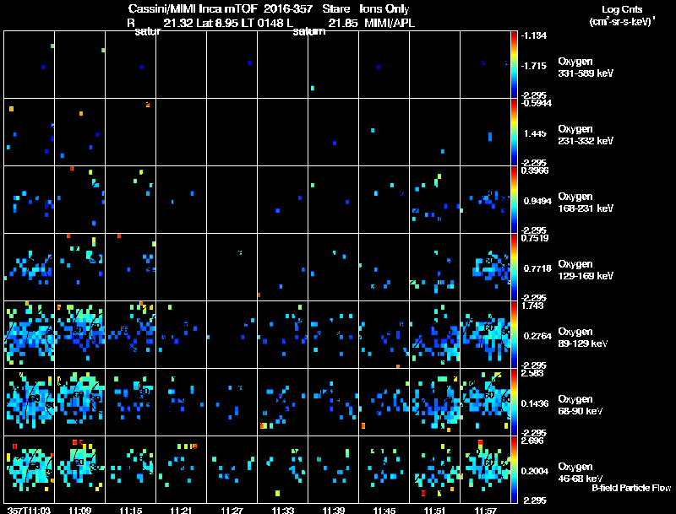Click the 11:09 time label
The image size is (676, 514).
pyautogui.click(x=79, y=510)
